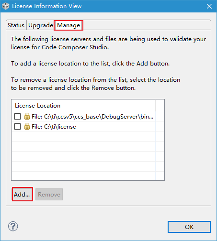The image size is (217, 241).
Task: Open the help question mark icon
Action: pyautogui.click(x=13, y=226)
